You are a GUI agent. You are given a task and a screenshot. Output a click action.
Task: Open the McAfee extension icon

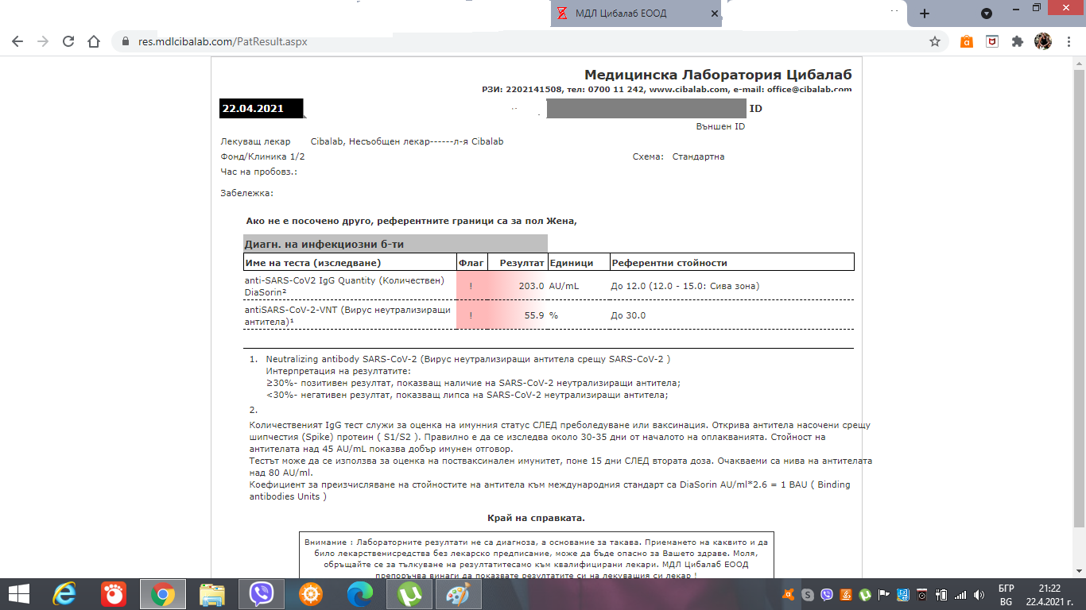pyautogui.click(x=991, y=42)
